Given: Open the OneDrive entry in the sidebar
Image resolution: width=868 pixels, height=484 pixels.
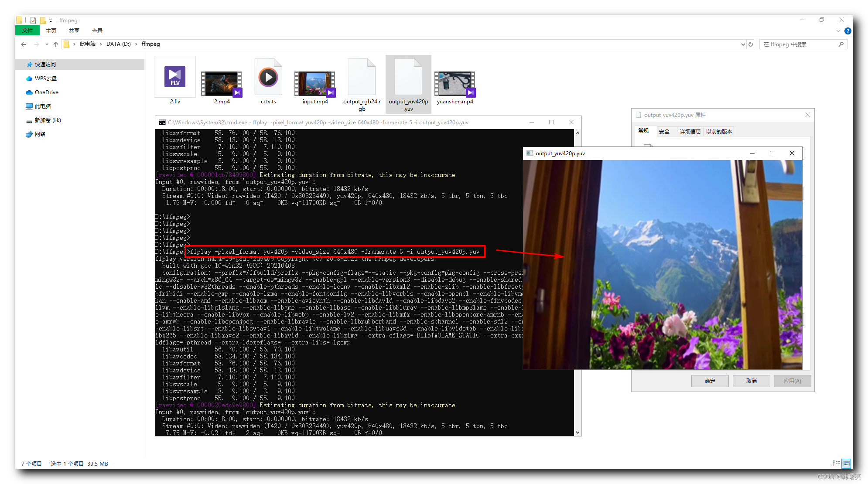Looking at the screenshot, I should click(46, 92).
